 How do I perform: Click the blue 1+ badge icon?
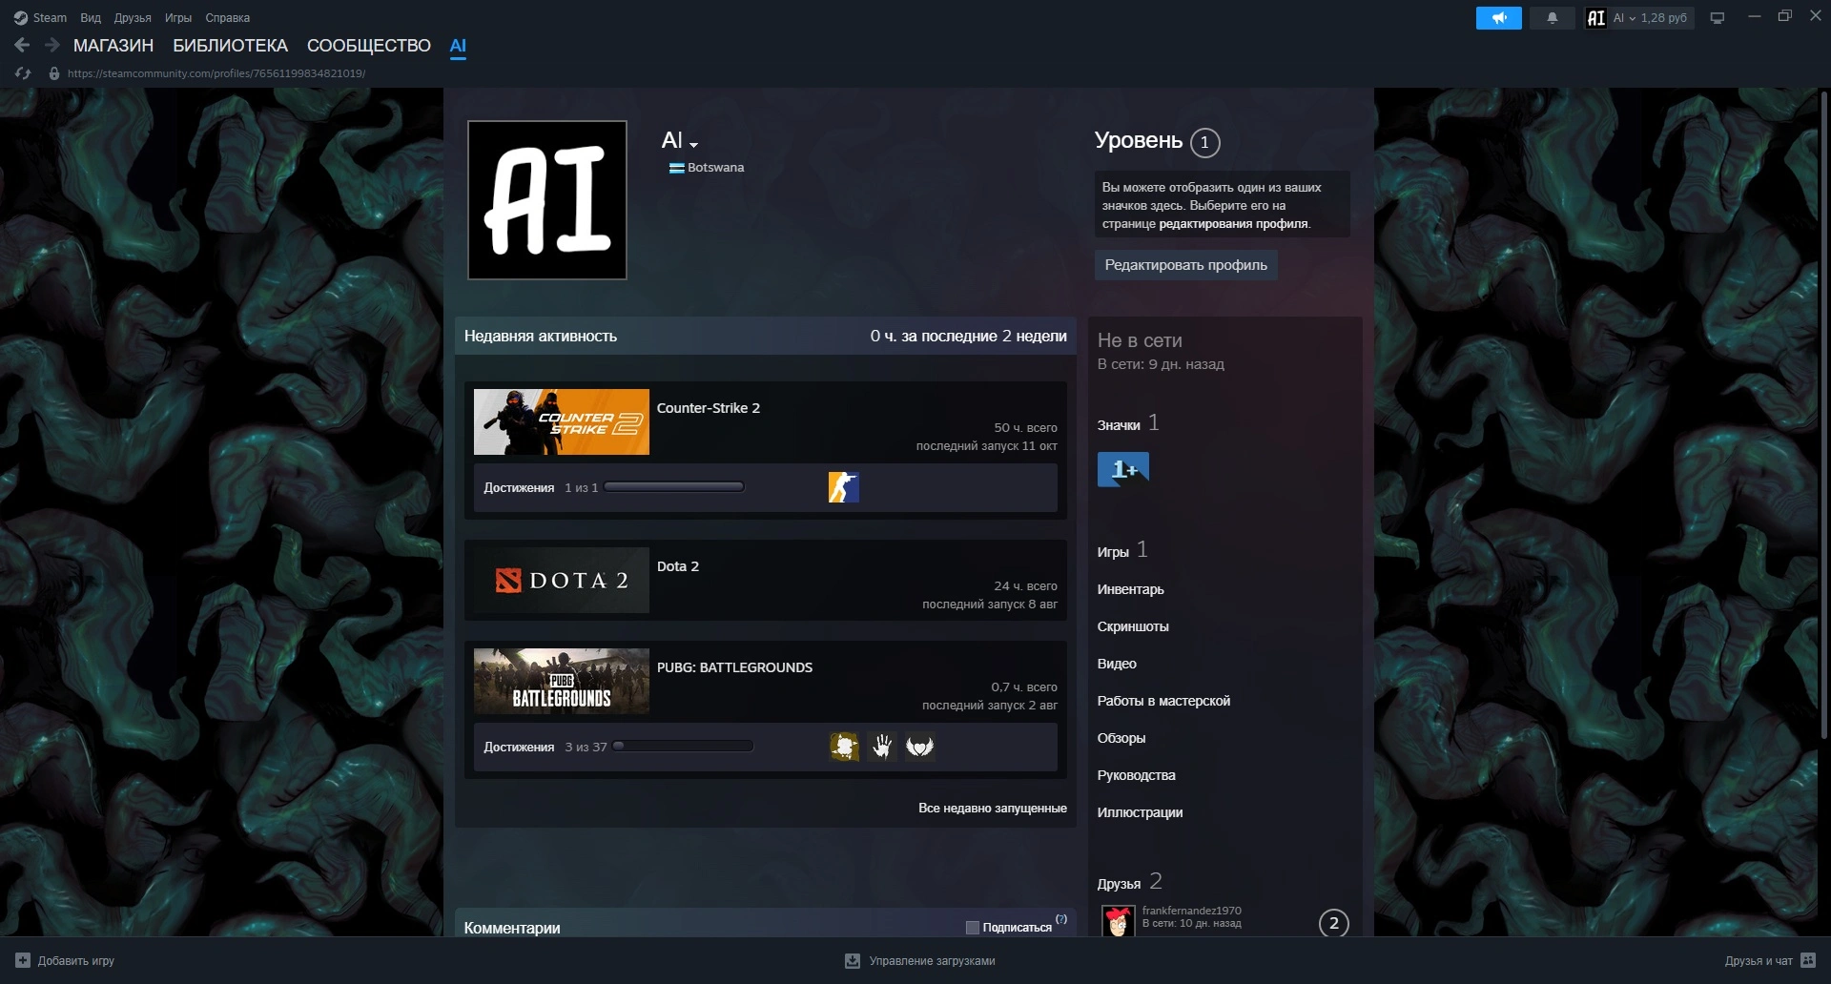click(x=1123, y=470)
